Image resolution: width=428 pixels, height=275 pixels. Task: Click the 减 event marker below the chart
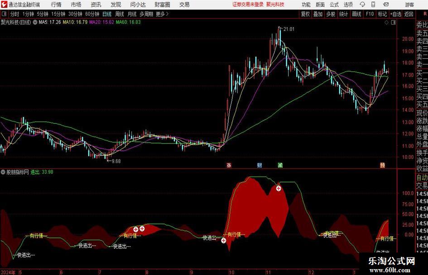tap(280, 165)
